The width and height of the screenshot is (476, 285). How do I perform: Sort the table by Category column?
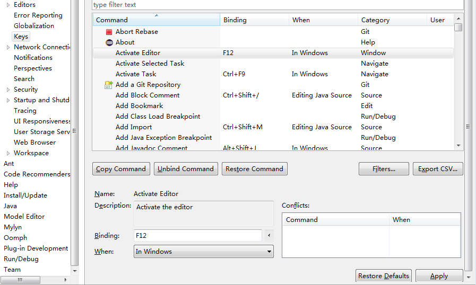393,20
